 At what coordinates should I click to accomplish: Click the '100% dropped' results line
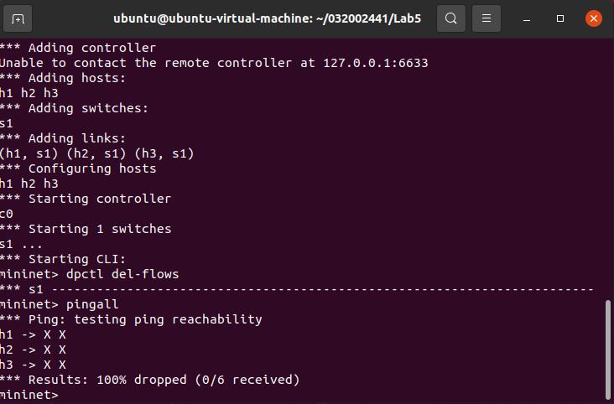[x=149, y=380]
